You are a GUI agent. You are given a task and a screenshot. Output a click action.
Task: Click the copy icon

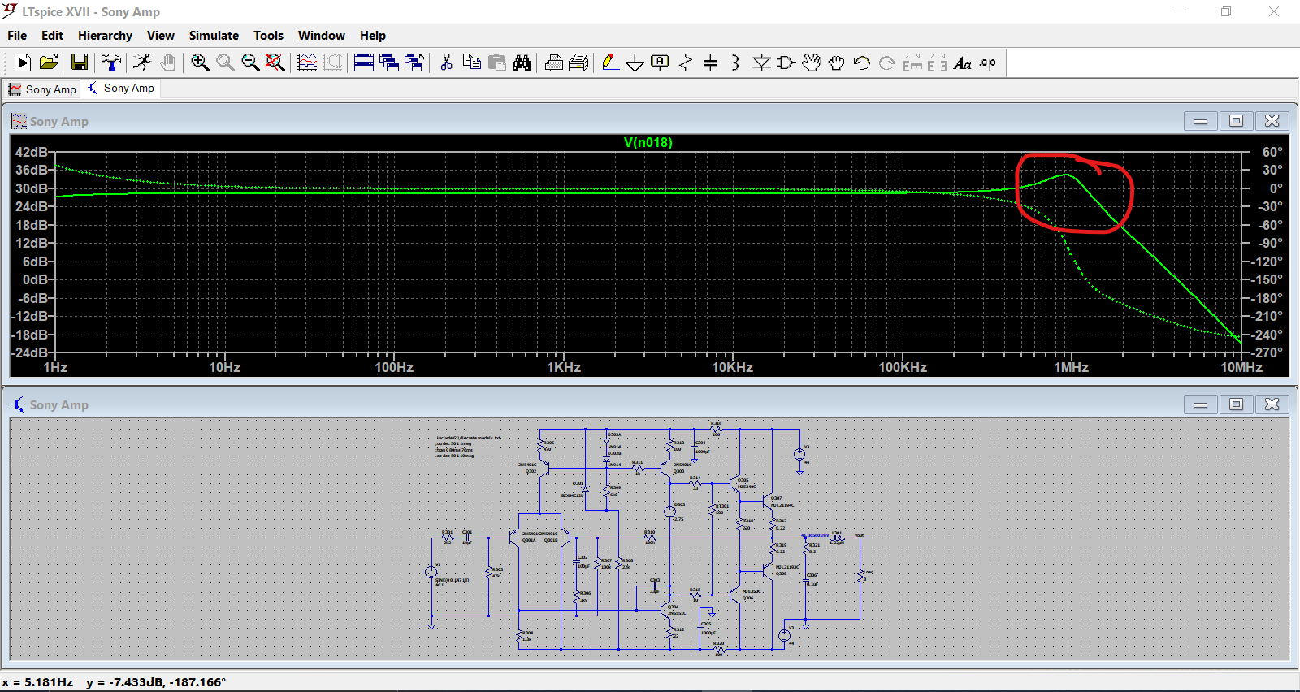pos(471,63)
